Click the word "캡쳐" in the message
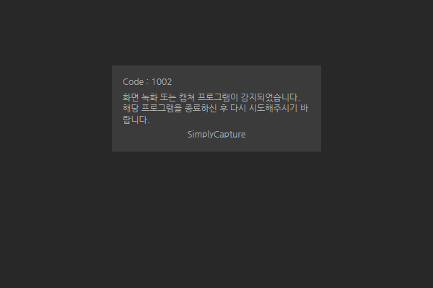Viewport: 433px width, 288px height. [187, 97]
